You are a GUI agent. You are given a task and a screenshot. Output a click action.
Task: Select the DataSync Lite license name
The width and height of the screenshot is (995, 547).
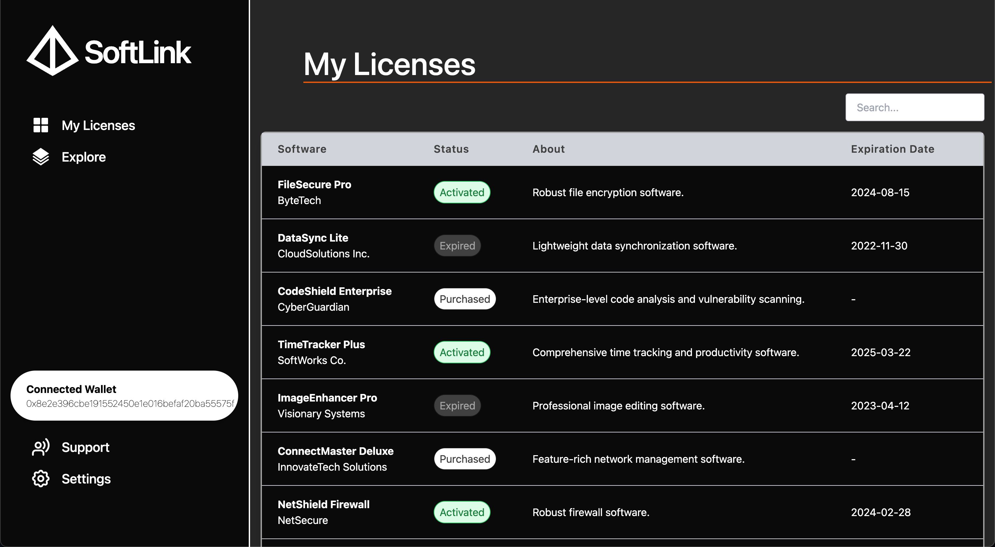click(313, 238)
